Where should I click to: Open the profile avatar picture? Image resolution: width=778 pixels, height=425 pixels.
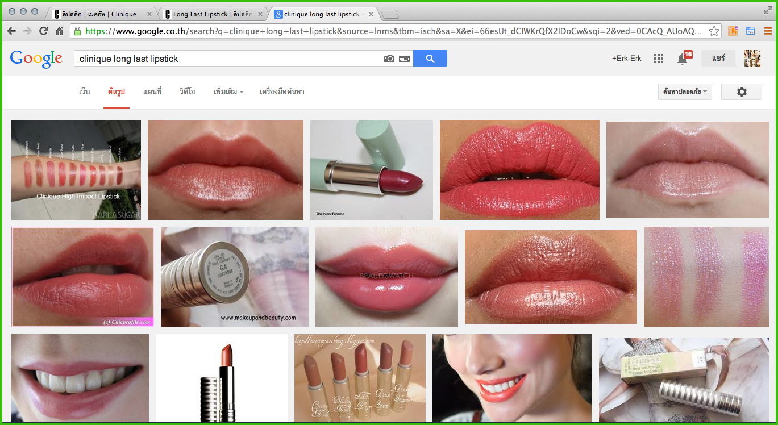click(752, 59)
